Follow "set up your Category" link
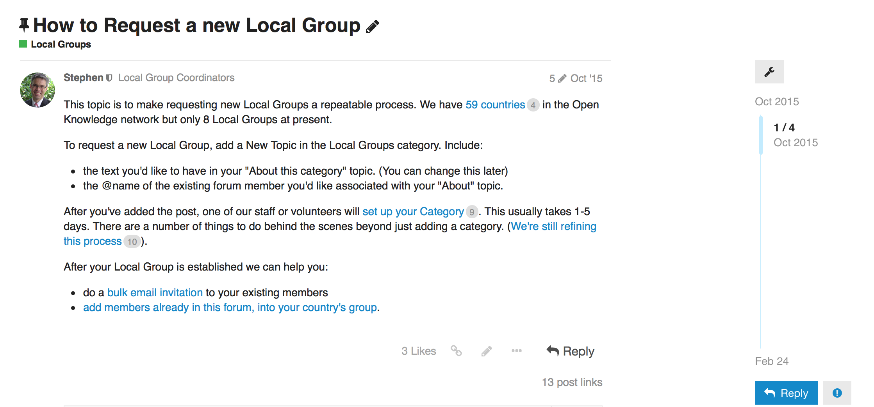This screenshot has width=874, height=407. (x=413, y=211)
